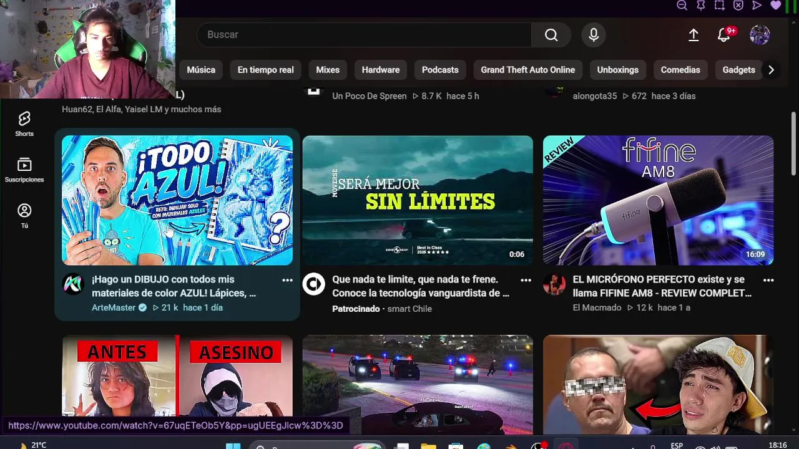Click the pin icon in browser toolbar
The width and height of the screenshot is (799, 449).
701,5
